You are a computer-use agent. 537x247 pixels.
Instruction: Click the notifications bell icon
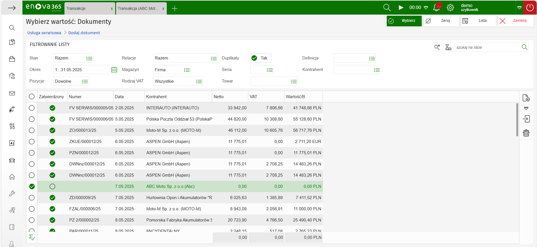[436, 8]
